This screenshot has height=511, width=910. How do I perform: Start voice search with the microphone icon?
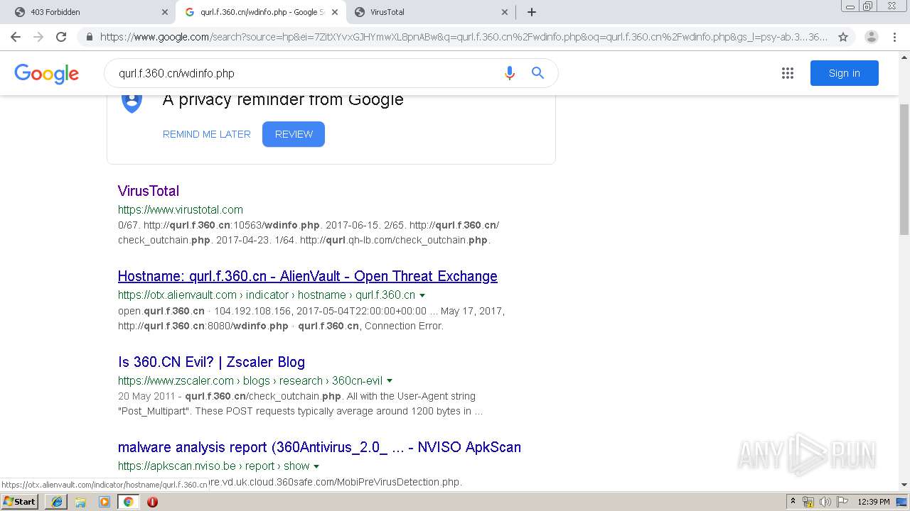click(x=509, y=73)
